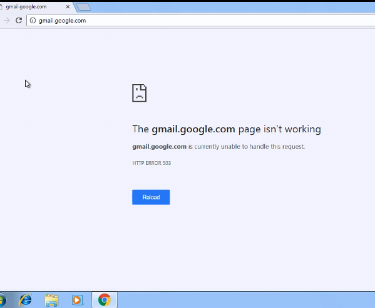Click the forward navigation arrow
The image size is (375, 308).
tap(7, 20)
